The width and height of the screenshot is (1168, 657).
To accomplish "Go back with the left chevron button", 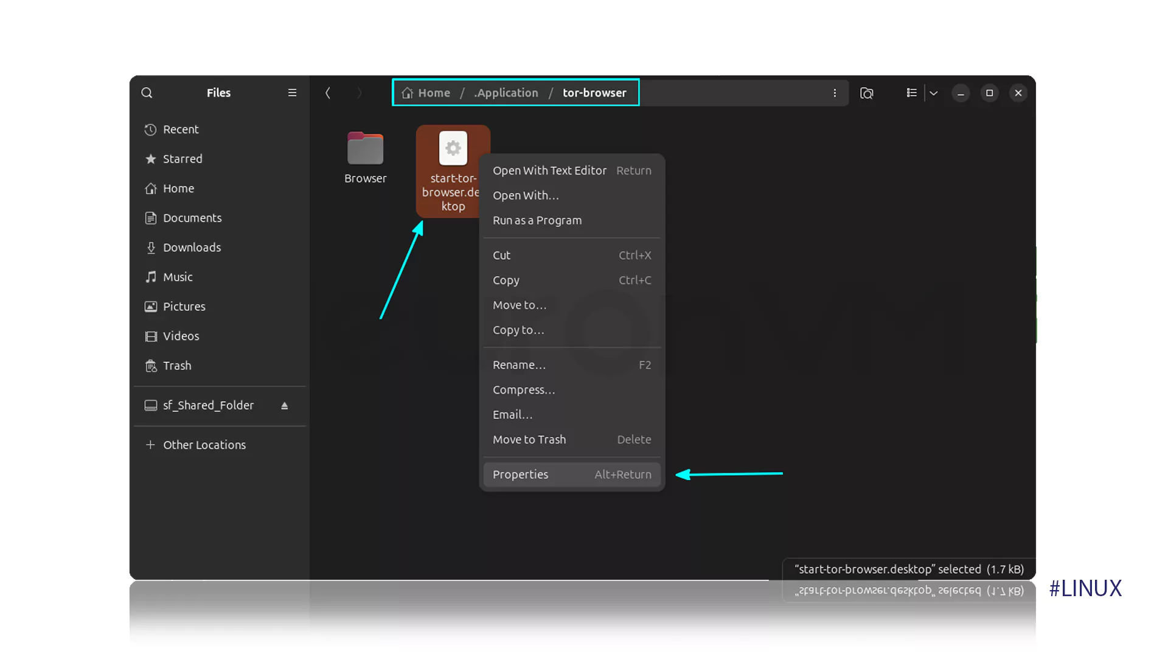I will tap(328, 93).
